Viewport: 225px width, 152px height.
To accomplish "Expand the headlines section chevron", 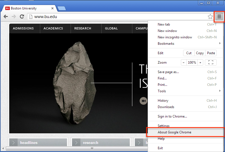I will point(13,143).
